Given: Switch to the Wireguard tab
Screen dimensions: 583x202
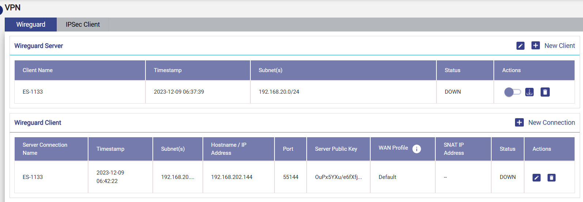Looking at the screenshot, I should 31,25.
